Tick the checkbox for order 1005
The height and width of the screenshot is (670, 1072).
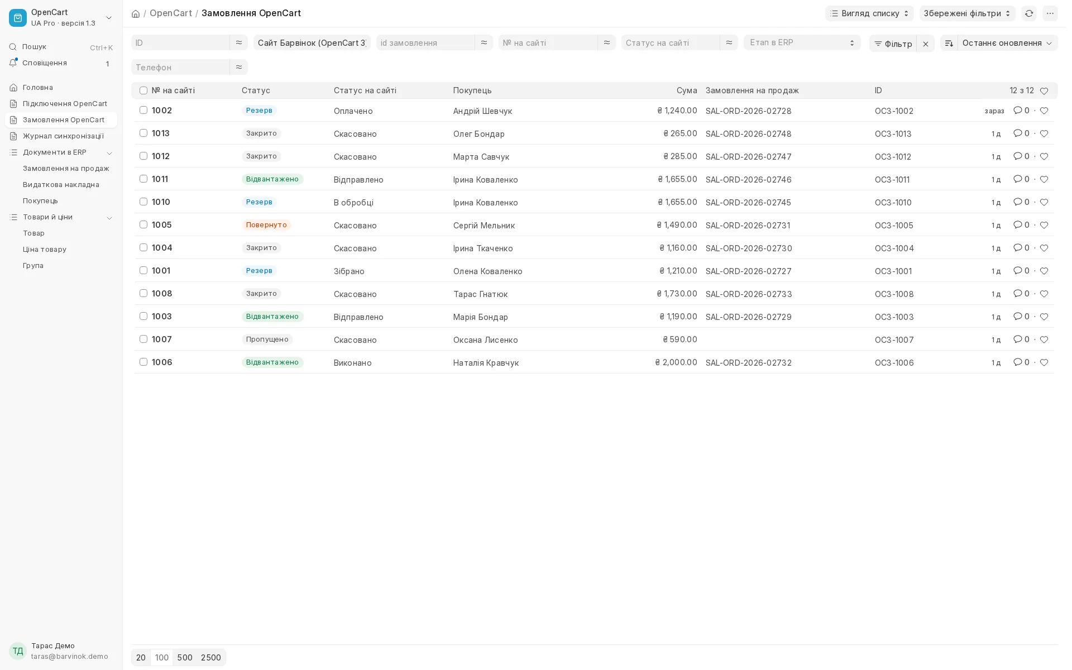pyautogui.click(x=143, y=224)
